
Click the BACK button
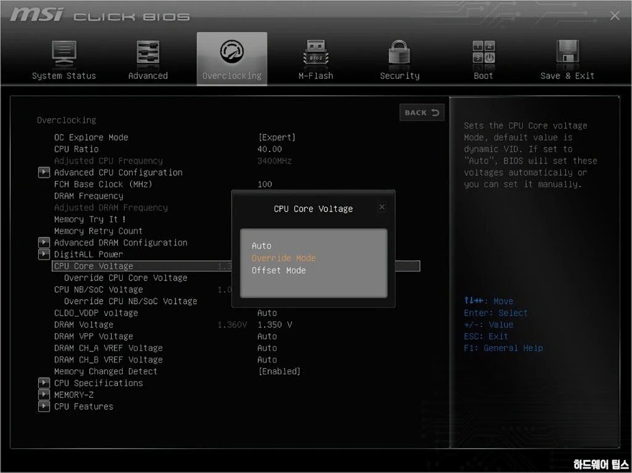click(422, 112)
